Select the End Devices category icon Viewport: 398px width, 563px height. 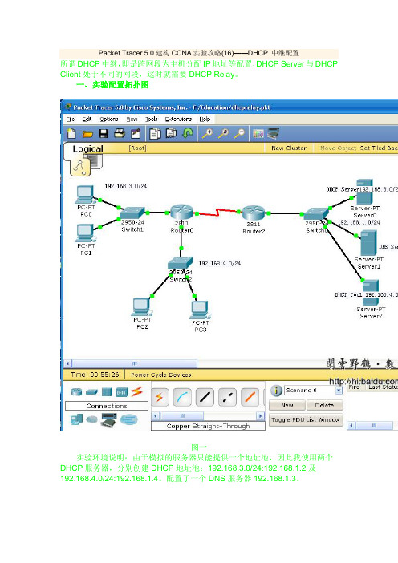tap(77, 419)
